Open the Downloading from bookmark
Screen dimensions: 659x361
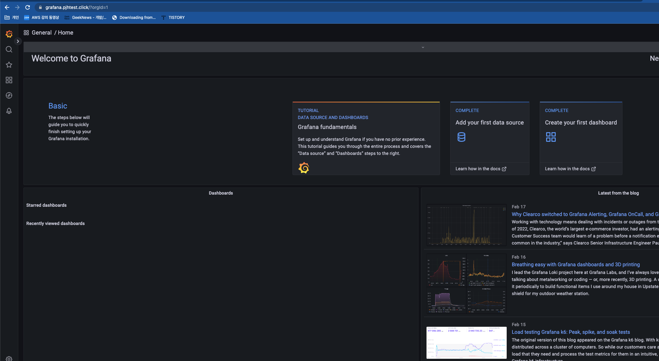tap(134, 18)
